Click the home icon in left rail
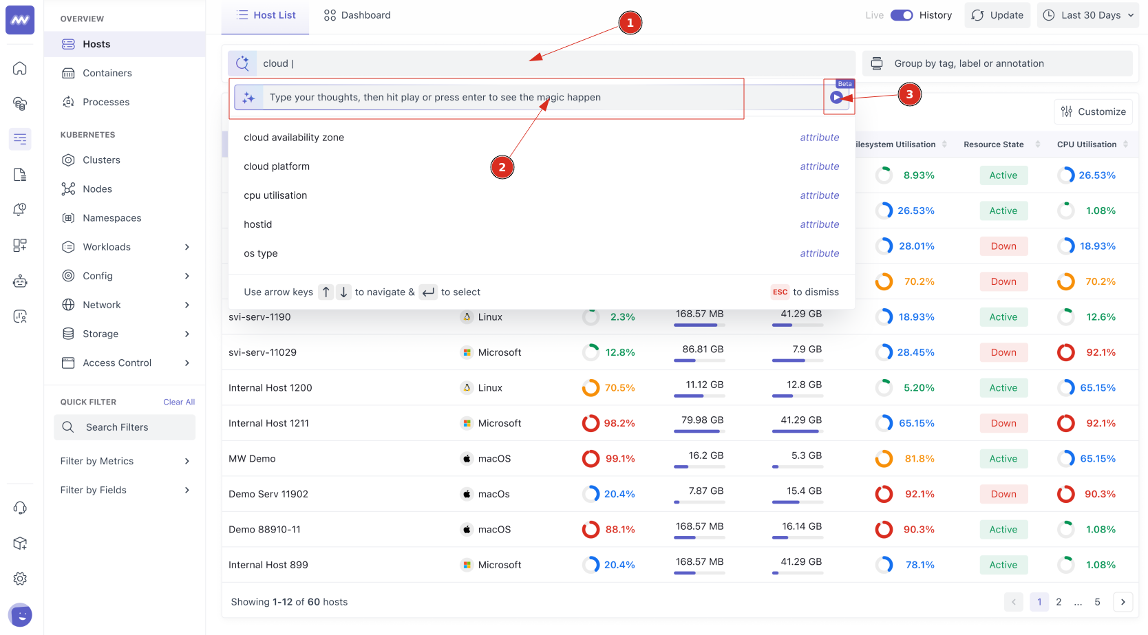Viewport: 1148px width, 635px height. [x=20, y=68]
